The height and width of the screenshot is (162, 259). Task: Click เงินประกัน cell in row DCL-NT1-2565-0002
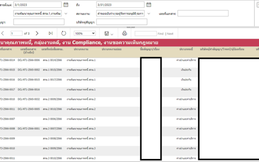click(186, 70)
